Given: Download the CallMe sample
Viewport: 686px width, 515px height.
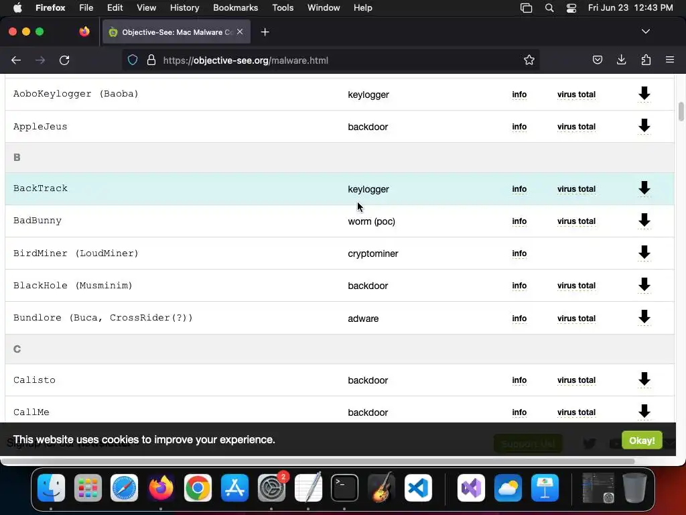Looking at the screenshot, I should click(x=644, y=412).
